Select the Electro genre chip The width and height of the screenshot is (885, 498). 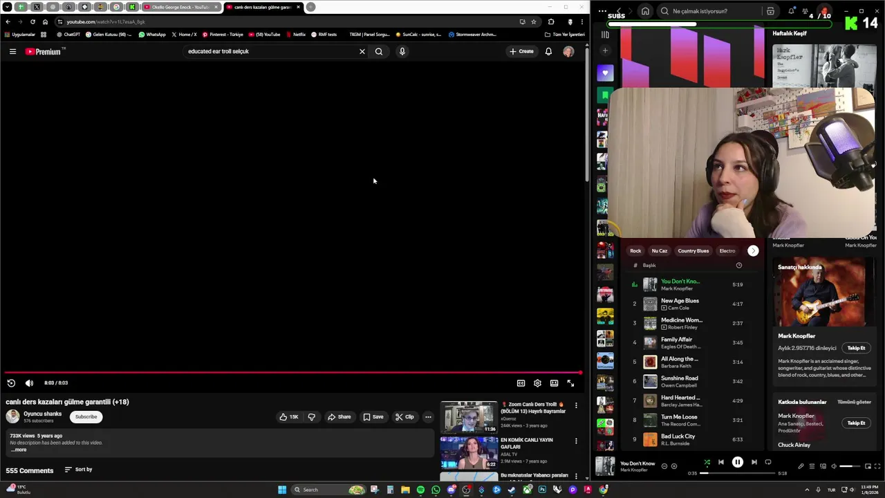click(727, 251)
